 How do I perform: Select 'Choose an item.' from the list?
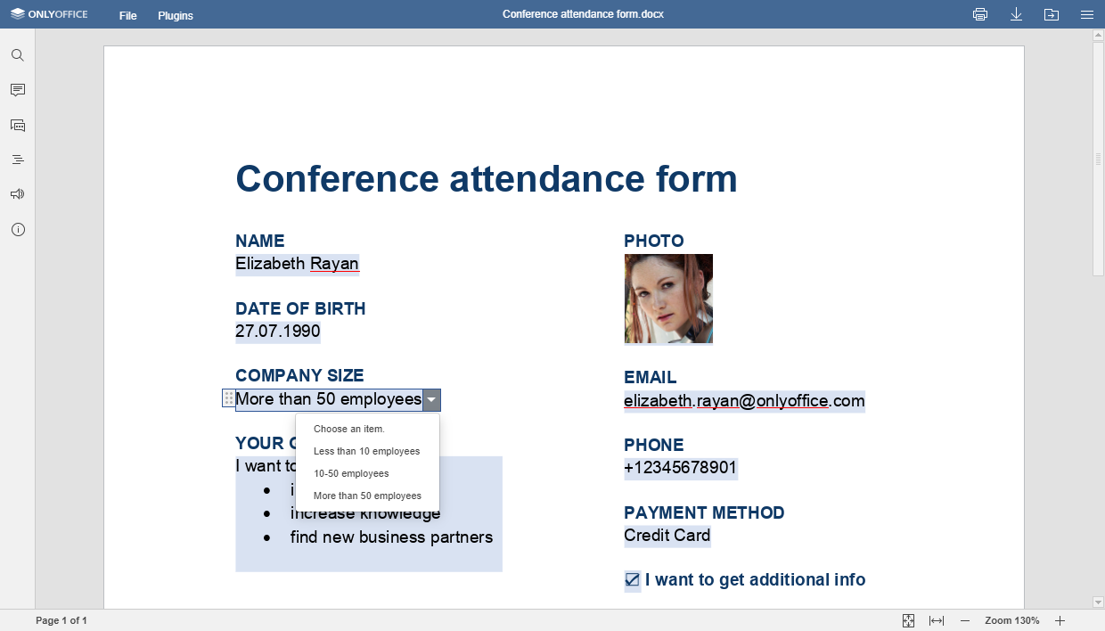[367, 429]
